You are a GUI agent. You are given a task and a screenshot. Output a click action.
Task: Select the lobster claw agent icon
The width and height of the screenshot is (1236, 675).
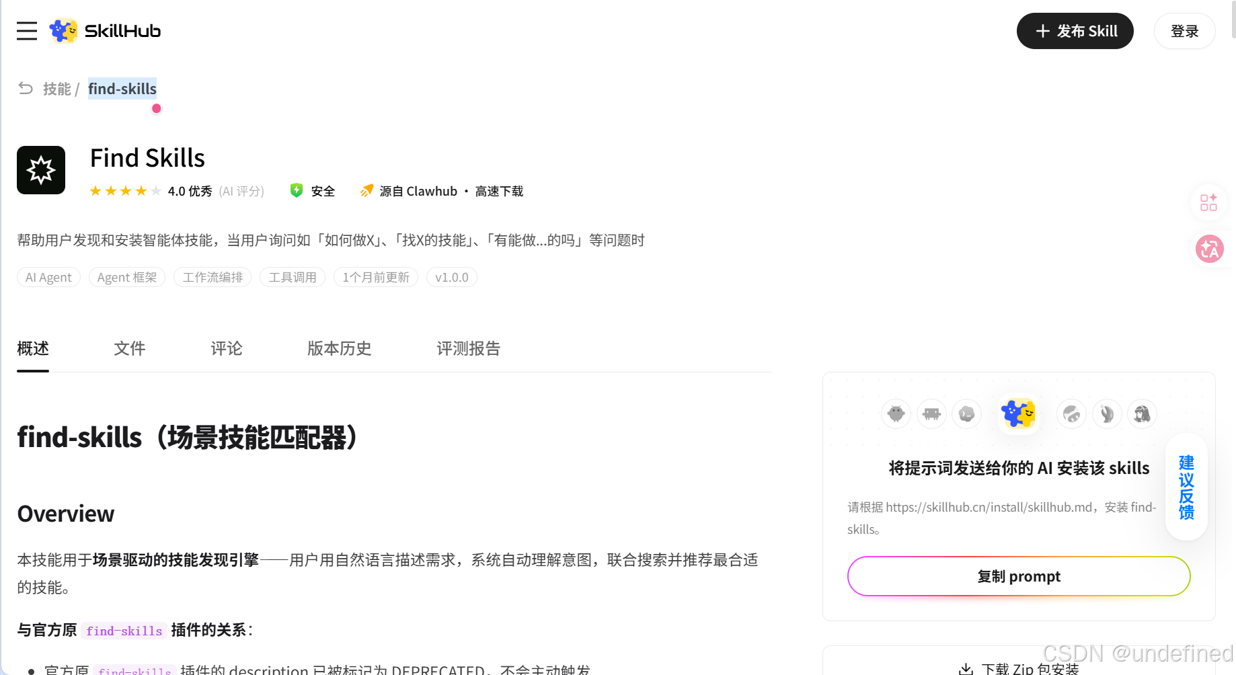(x=1107, y=413)
